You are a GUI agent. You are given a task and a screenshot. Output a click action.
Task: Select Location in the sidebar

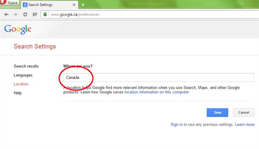pos(21,84)
